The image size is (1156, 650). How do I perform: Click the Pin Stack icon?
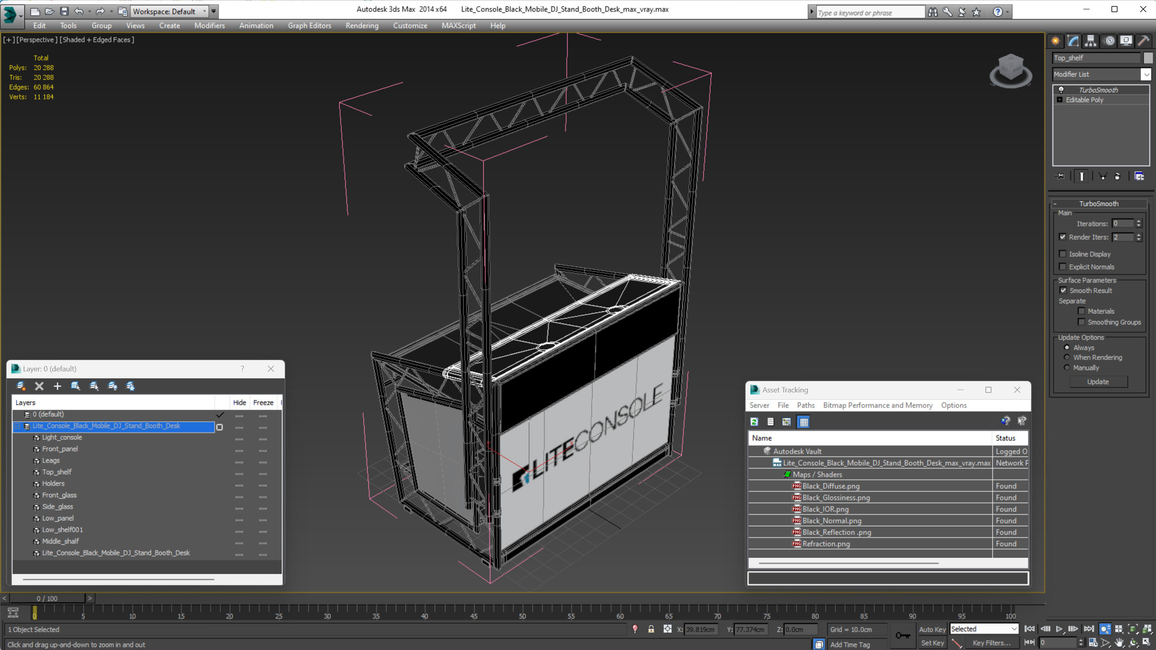tap(1060, 176)
